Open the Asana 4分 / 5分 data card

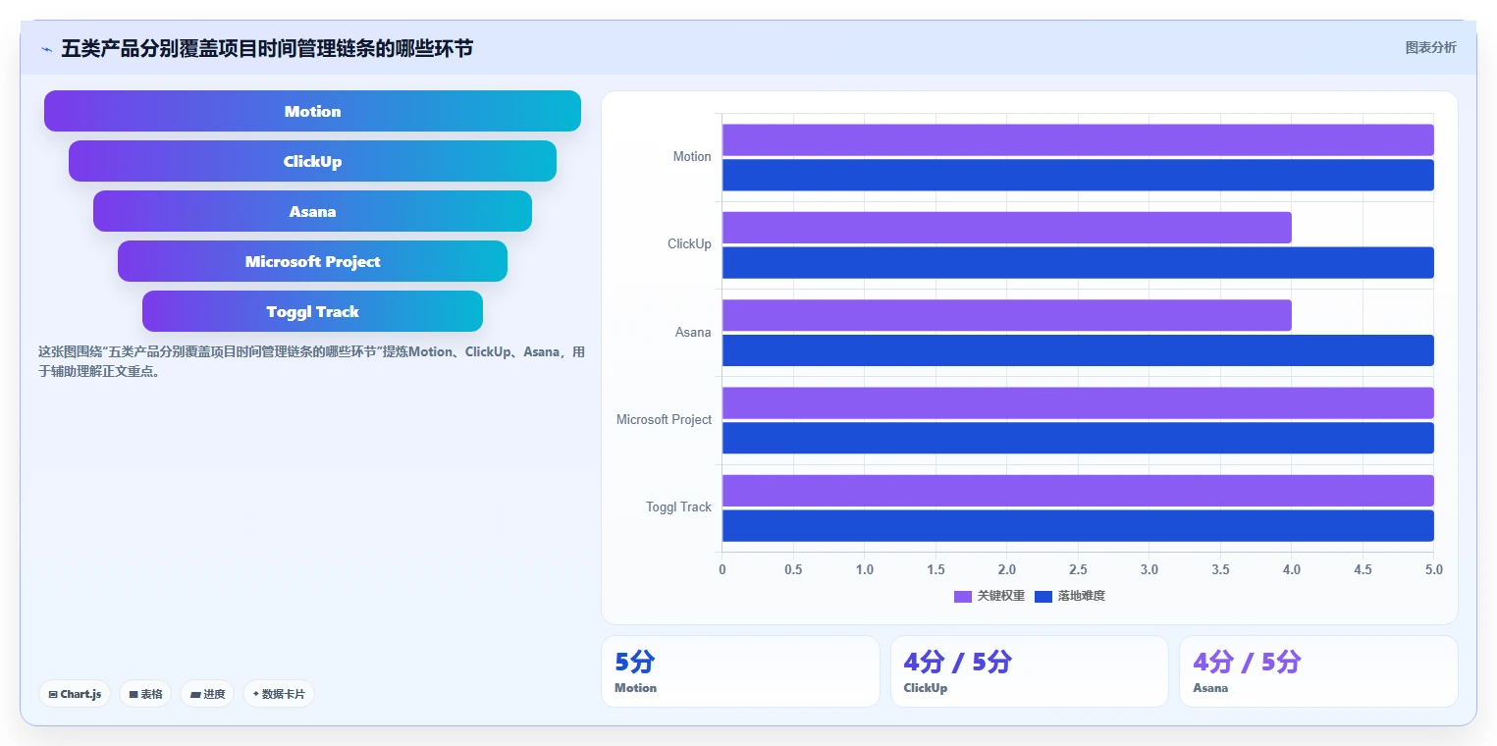[1318, 671]
